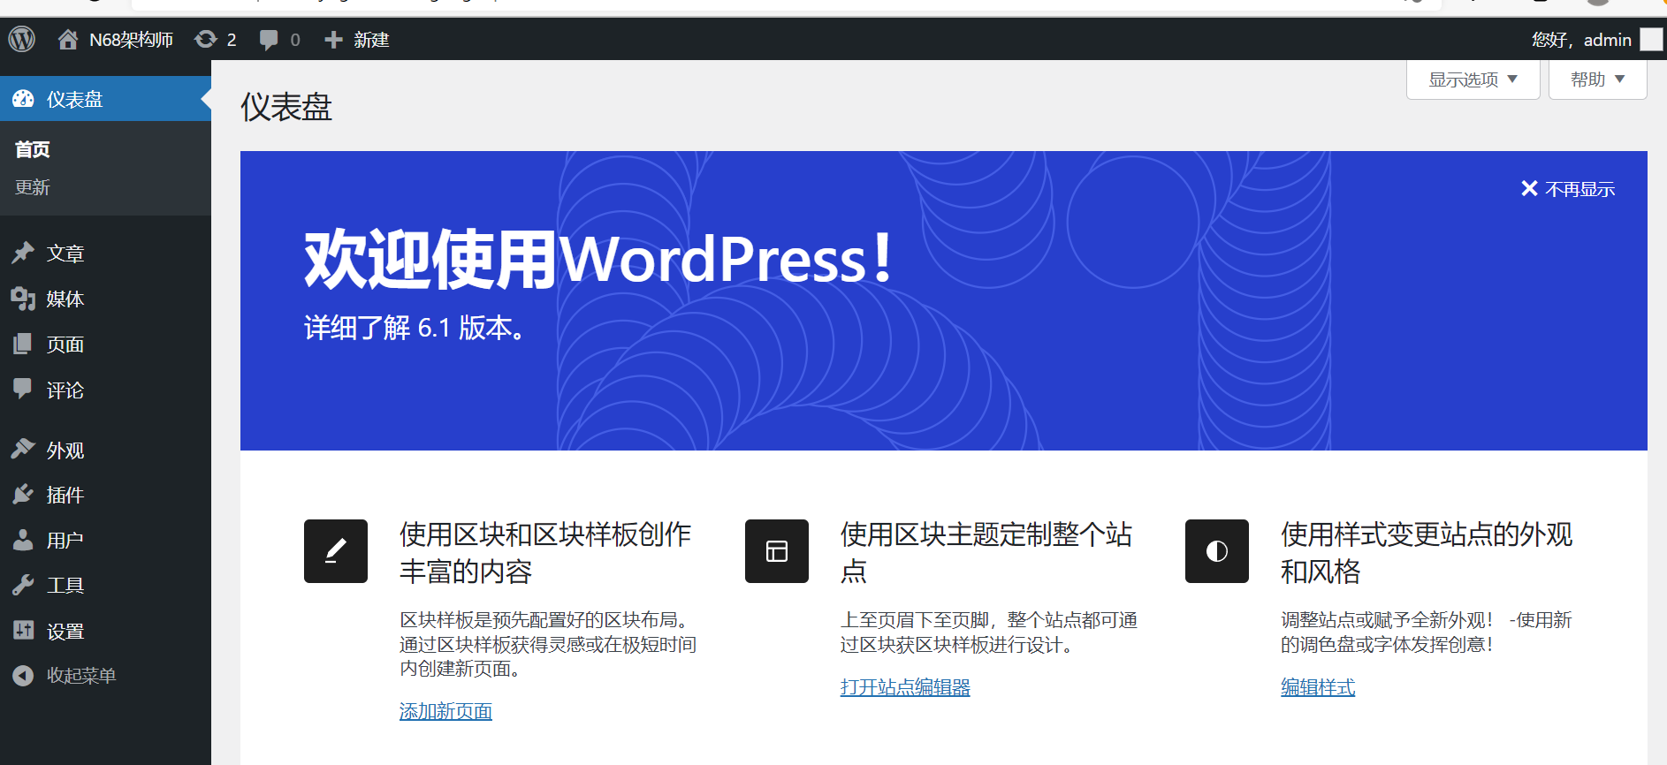Click the pencil edit icon tile
Viewport: 1667px width, 765px height.
click(336, 551)
